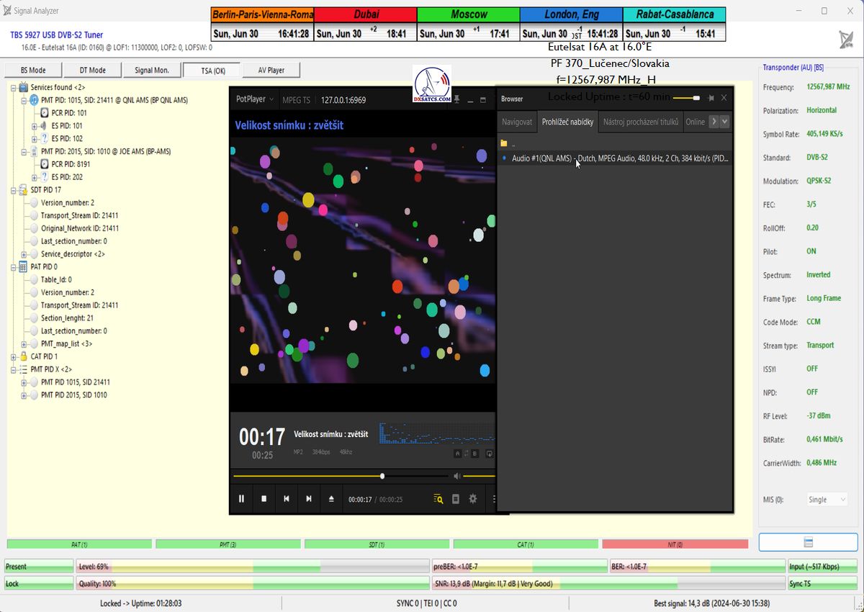Open the Navigovat tab in Browser
The width and height of the screenshot is (864, 612).
tap(517, 122)
